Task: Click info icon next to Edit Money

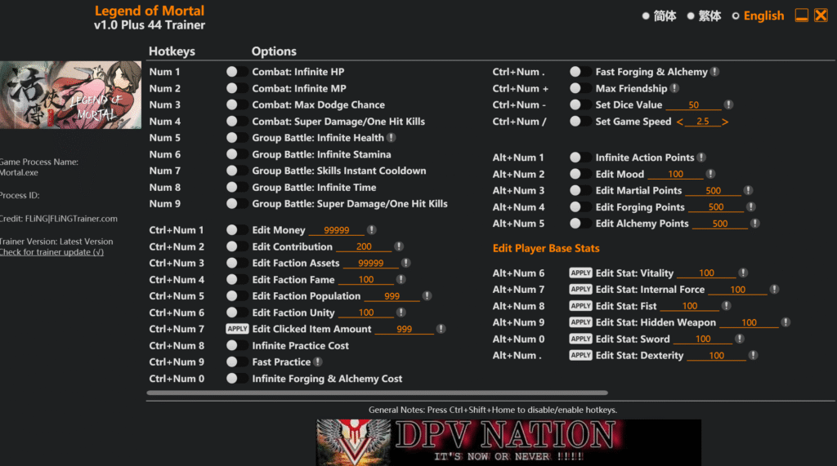Action: (372, 230)
